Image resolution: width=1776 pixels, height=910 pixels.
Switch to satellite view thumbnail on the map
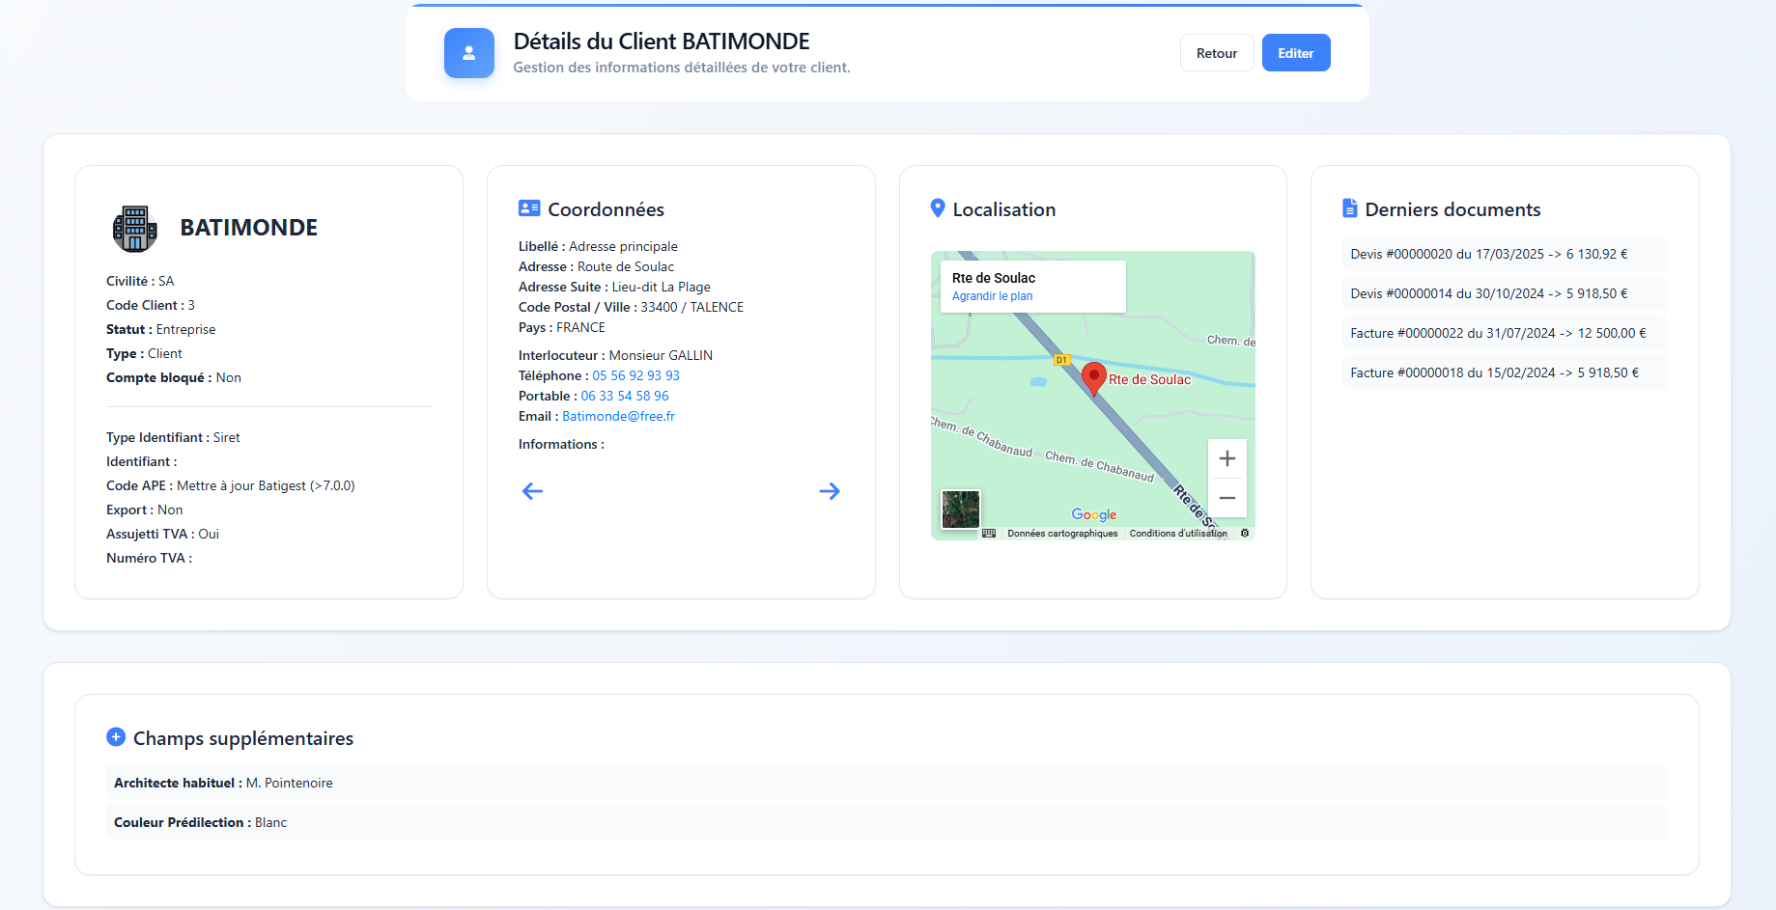(960, 510)
